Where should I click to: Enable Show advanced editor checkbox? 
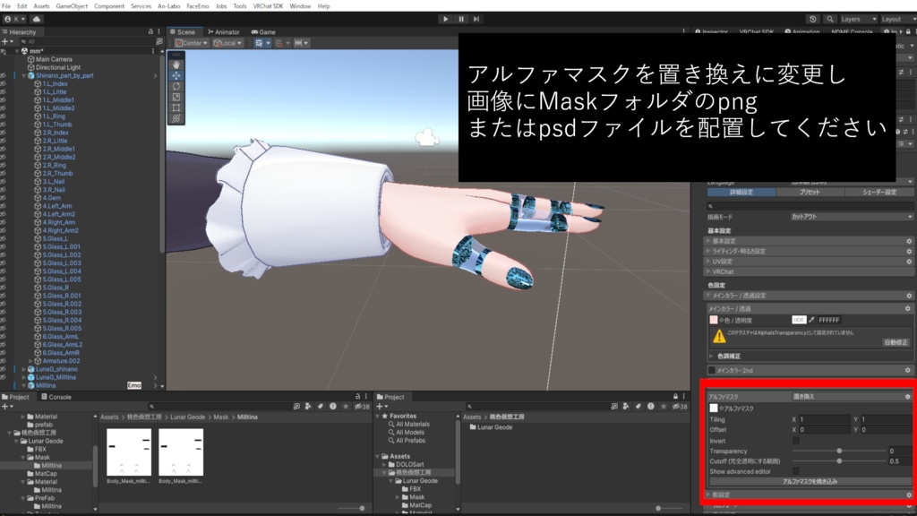796,471
